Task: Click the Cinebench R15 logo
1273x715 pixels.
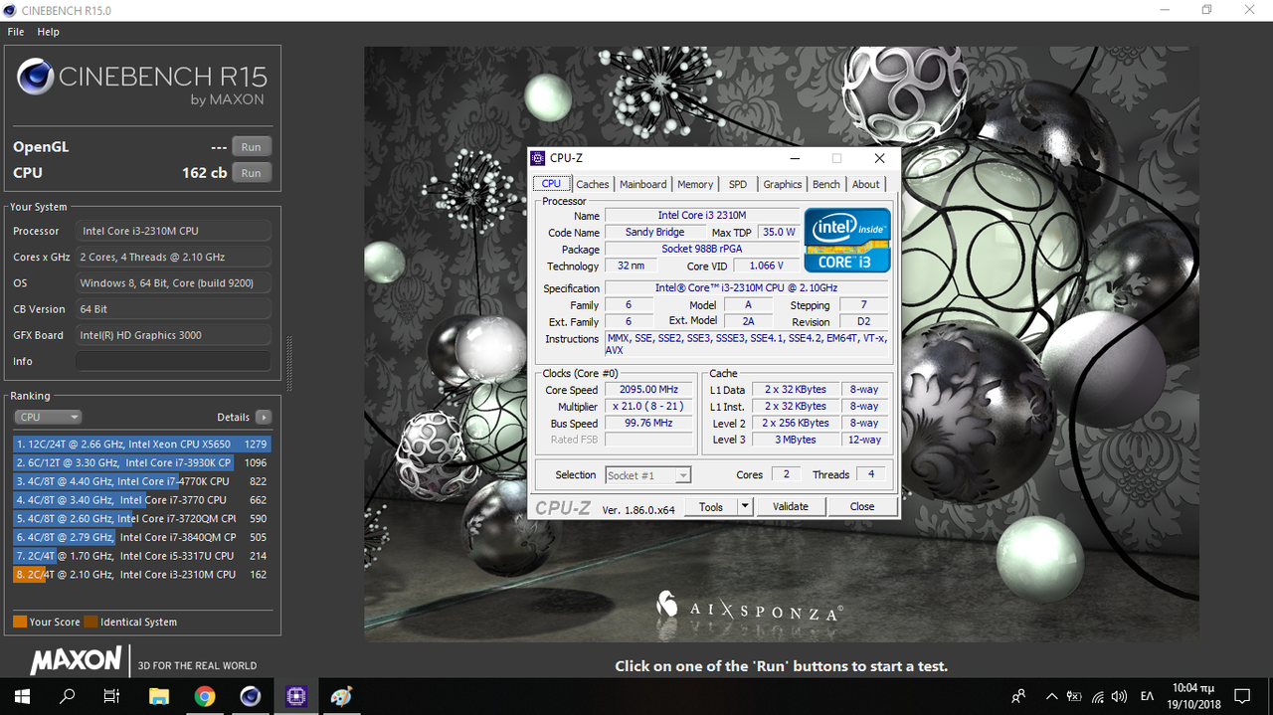Action: coord(142,82)
